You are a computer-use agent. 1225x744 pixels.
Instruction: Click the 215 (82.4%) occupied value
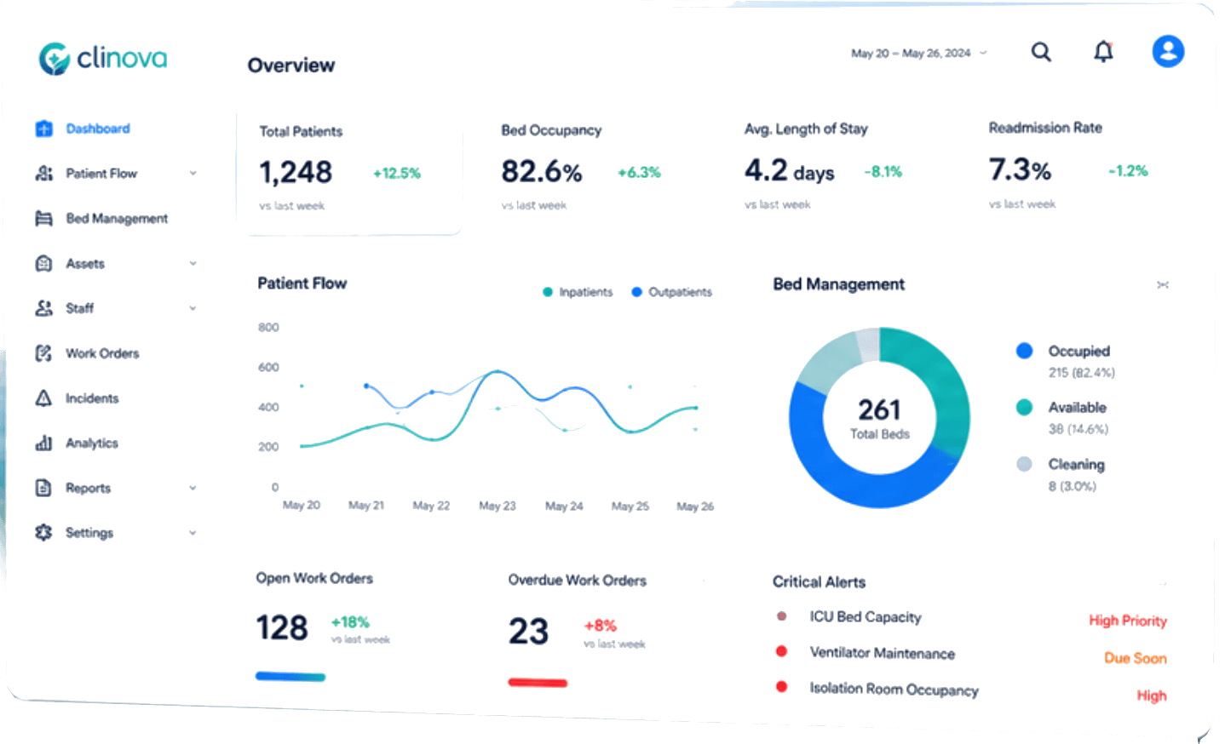[1081, 373]
